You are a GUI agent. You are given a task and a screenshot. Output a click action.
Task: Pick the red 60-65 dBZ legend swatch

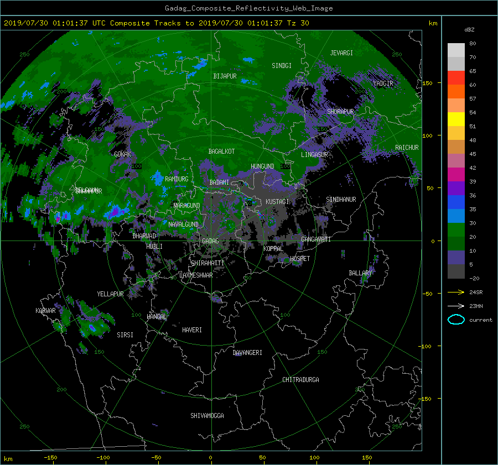(456, 78)
